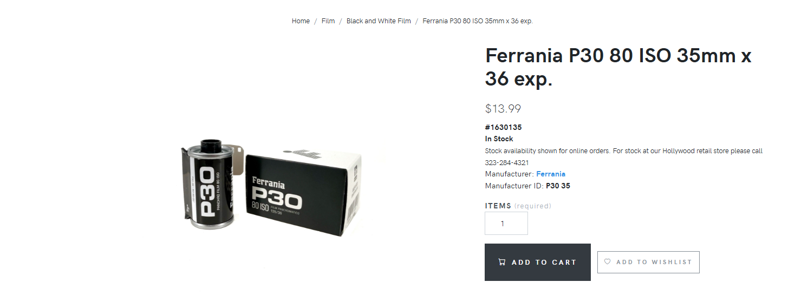Click the SKU number #1630135

[x=504, y=128]
